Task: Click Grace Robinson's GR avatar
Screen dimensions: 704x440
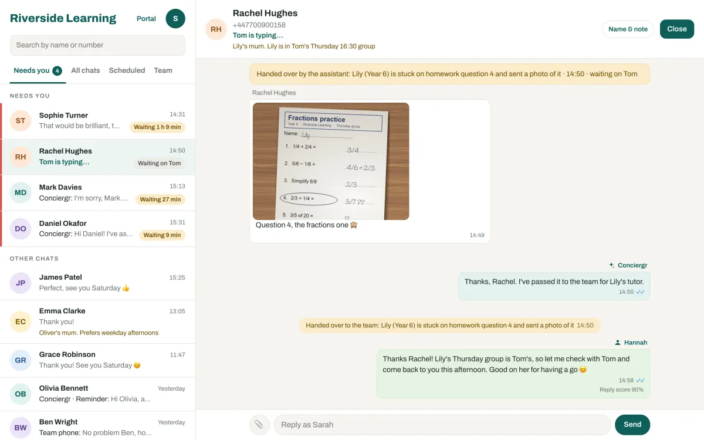Action: click(21, 360)
